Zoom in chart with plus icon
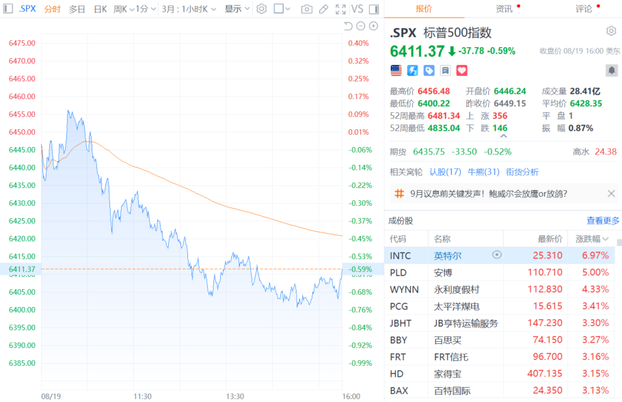 373,26
